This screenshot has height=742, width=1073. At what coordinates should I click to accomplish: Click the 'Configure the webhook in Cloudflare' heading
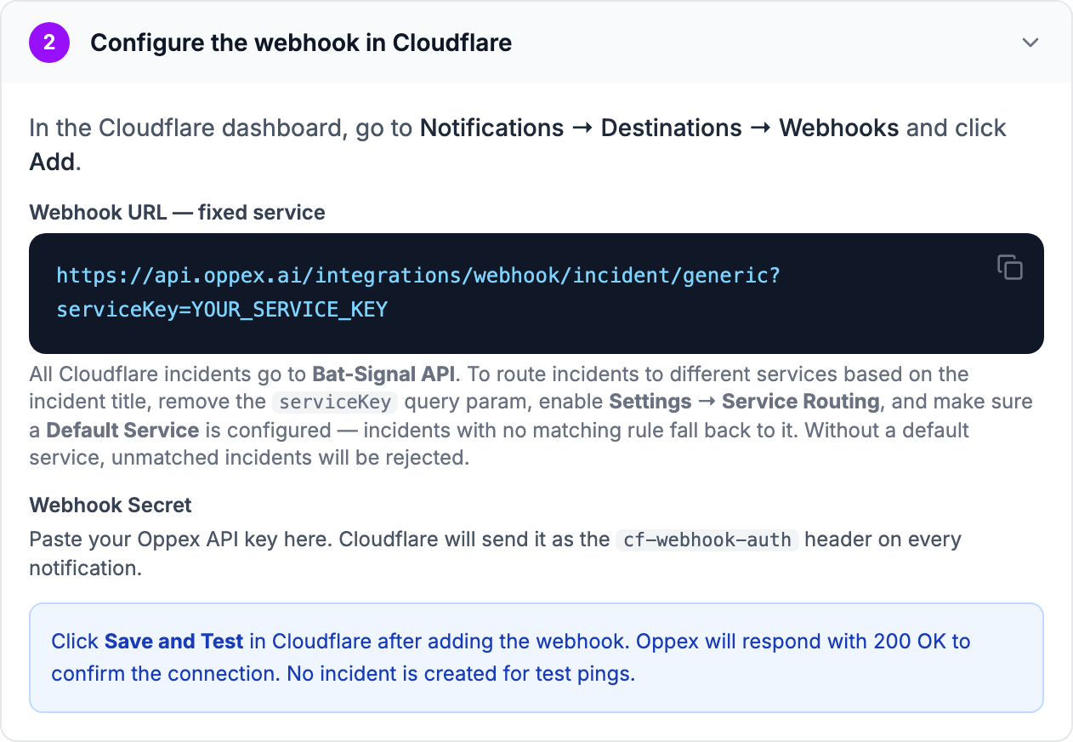301,43
